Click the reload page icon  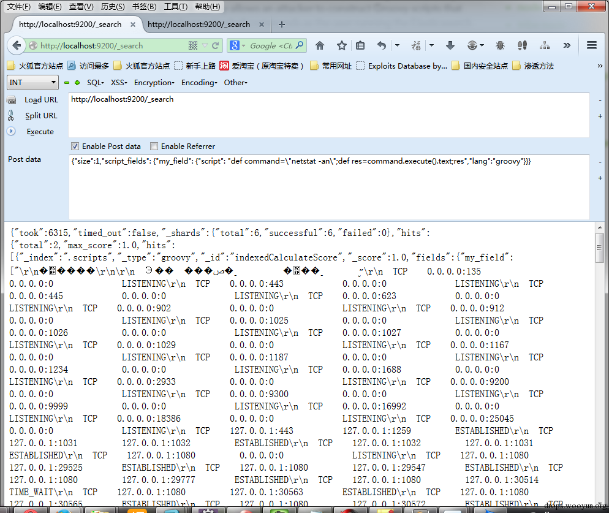coord(216,46)
